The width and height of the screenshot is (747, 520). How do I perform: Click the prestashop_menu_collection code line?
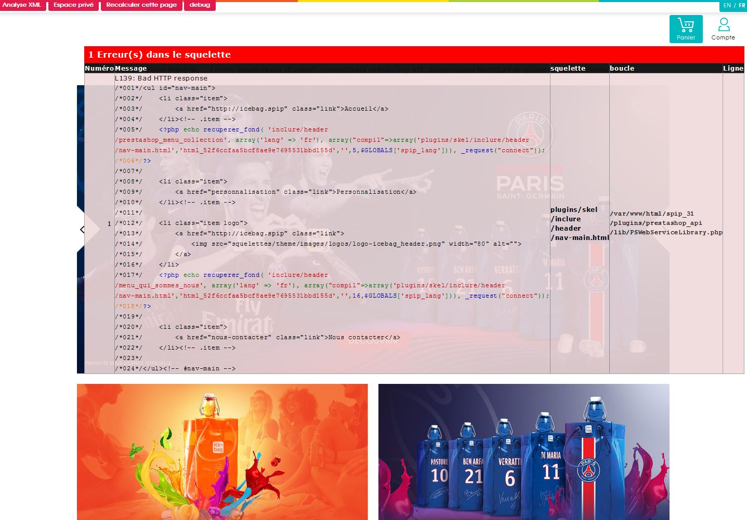(x=322, y=140)
